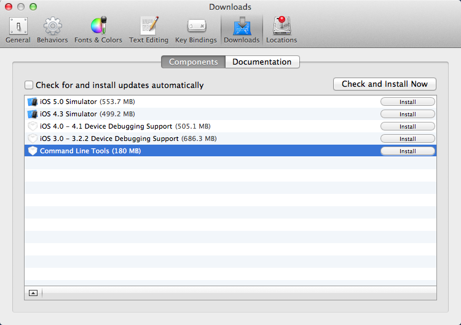Select the iOS 4.3 Simulator row text
This screenshot has width=461, height=325.
tap(87, 114)
